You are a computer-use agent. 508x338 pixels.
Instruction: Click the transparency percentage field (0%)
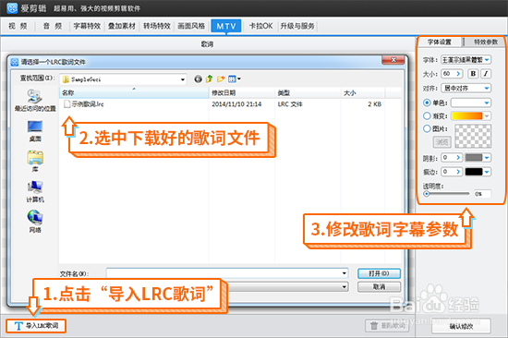(x=482, y=194)
